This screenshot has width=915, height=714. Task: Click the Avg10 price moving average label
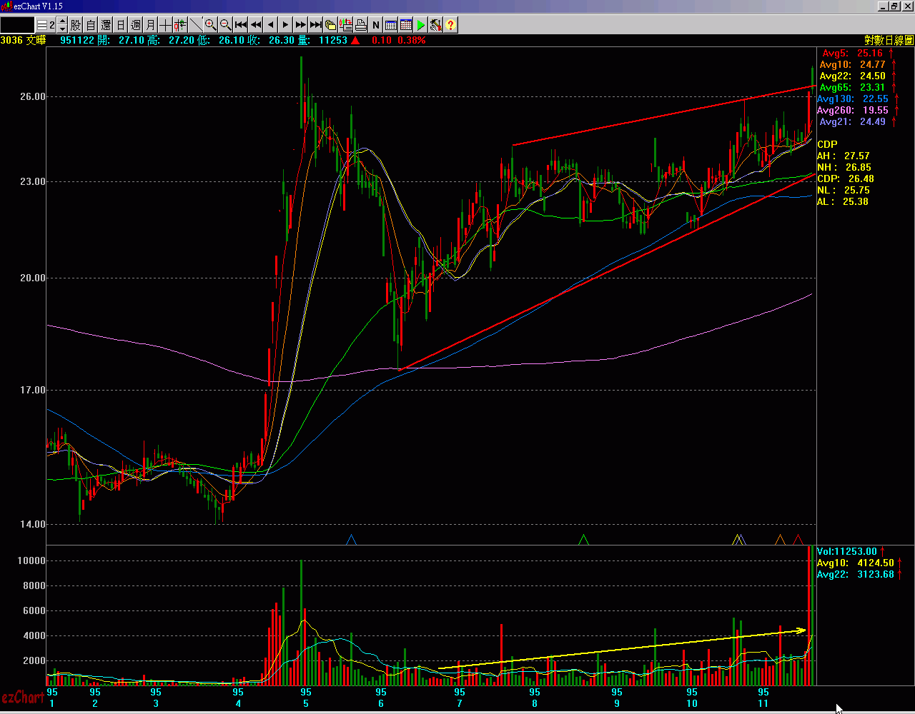pyautogui.click(x=852, y=65)
